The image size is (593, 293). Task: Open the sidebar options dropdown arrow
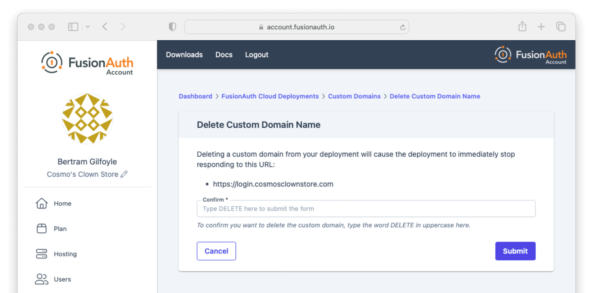coord(87,27)
